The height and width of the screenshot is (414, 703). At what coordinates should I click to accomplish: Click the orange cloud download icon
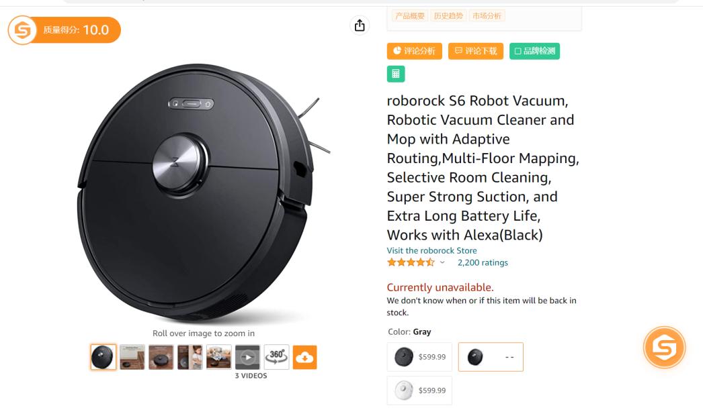304,357
